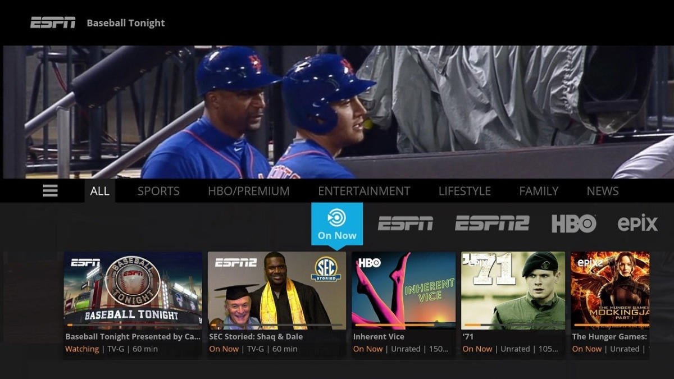This screenshot has height=379, width=674.
Task: Switch to the ENTERTAINMENT tab
Action: tap(364, 191)
